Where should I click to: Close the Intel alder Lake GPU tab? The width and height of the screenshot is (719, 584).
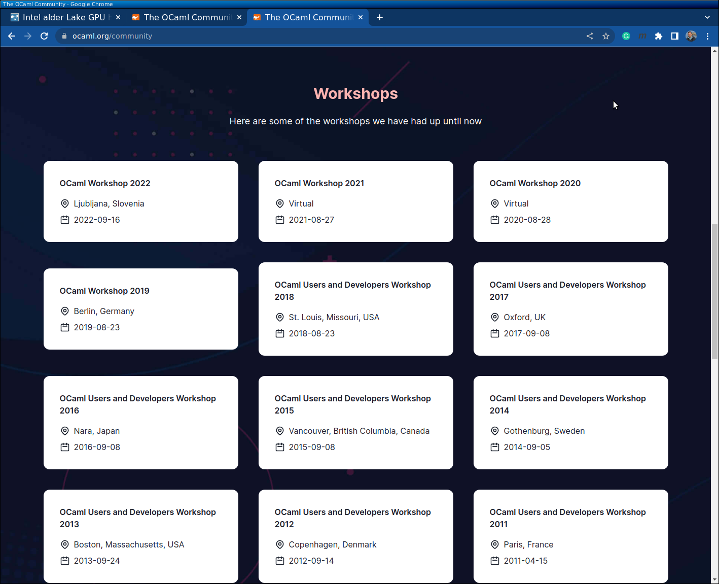click(x=118, y=17)
